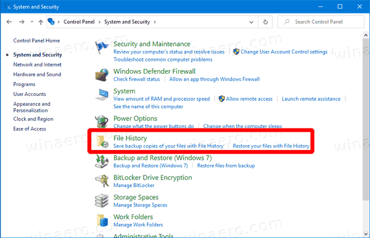Screen dimensions: 370x238
Task: Click the scrollbar up arrow
Action: 366,35
